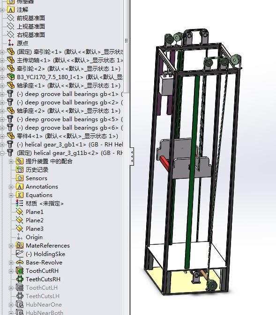Expand the Annotations subfolder
The image size is (276, 315).
(x=11, y=187)
